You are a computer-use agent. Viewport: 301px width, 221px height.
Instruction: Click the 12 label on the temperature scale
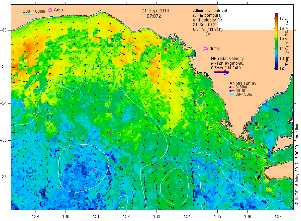(x=281, y=68)
